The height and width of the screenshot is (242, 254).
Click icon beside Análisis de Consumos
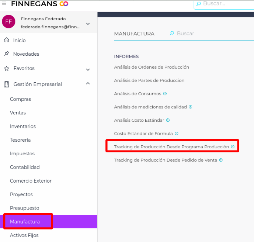165,94
